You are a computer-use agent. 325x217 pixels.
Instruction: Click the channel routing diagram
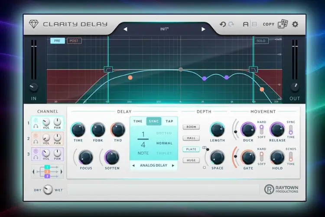pyautogui.click(x=47, y=172)
